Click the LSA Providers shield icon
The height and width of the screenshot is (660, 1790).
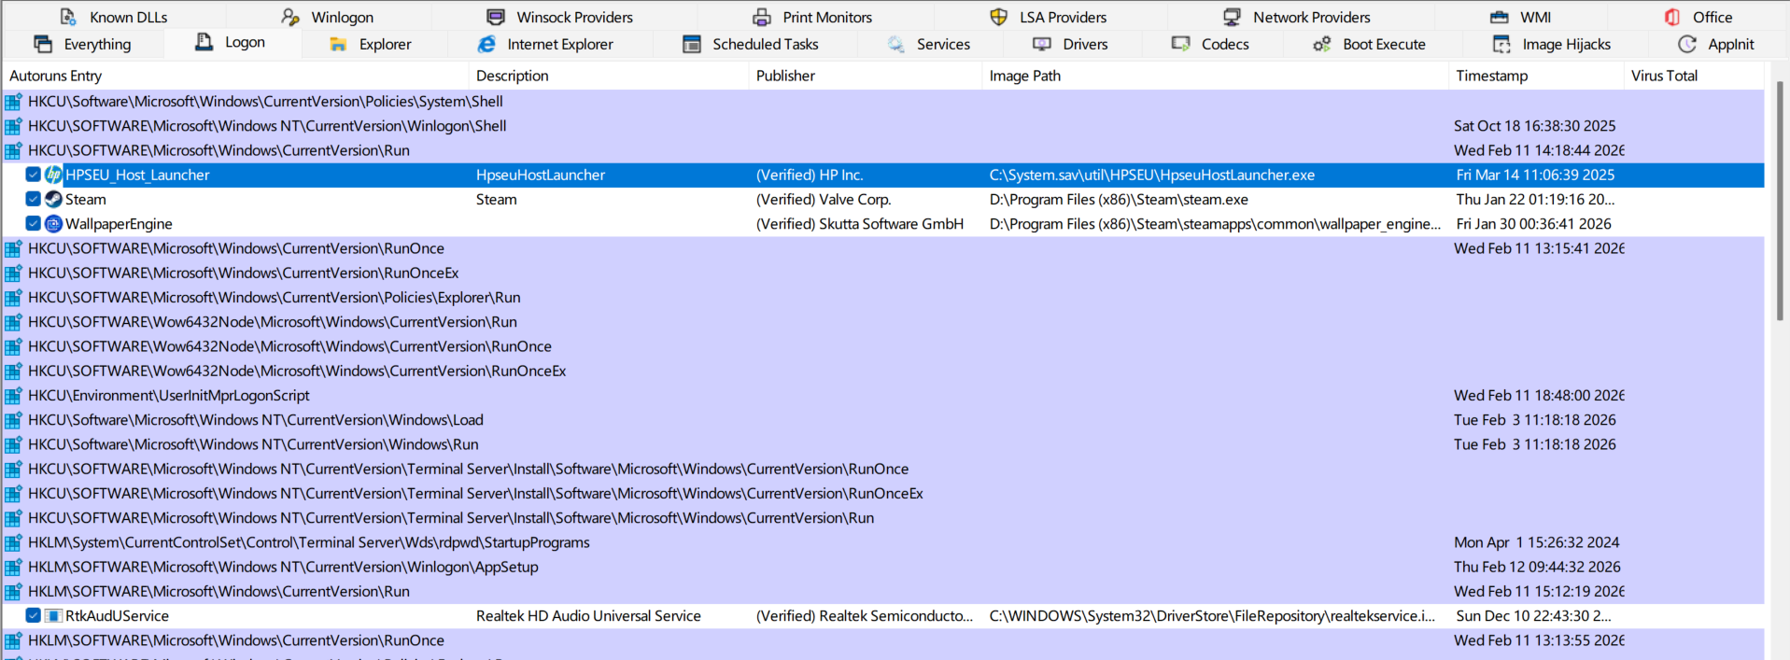[999, 17]
